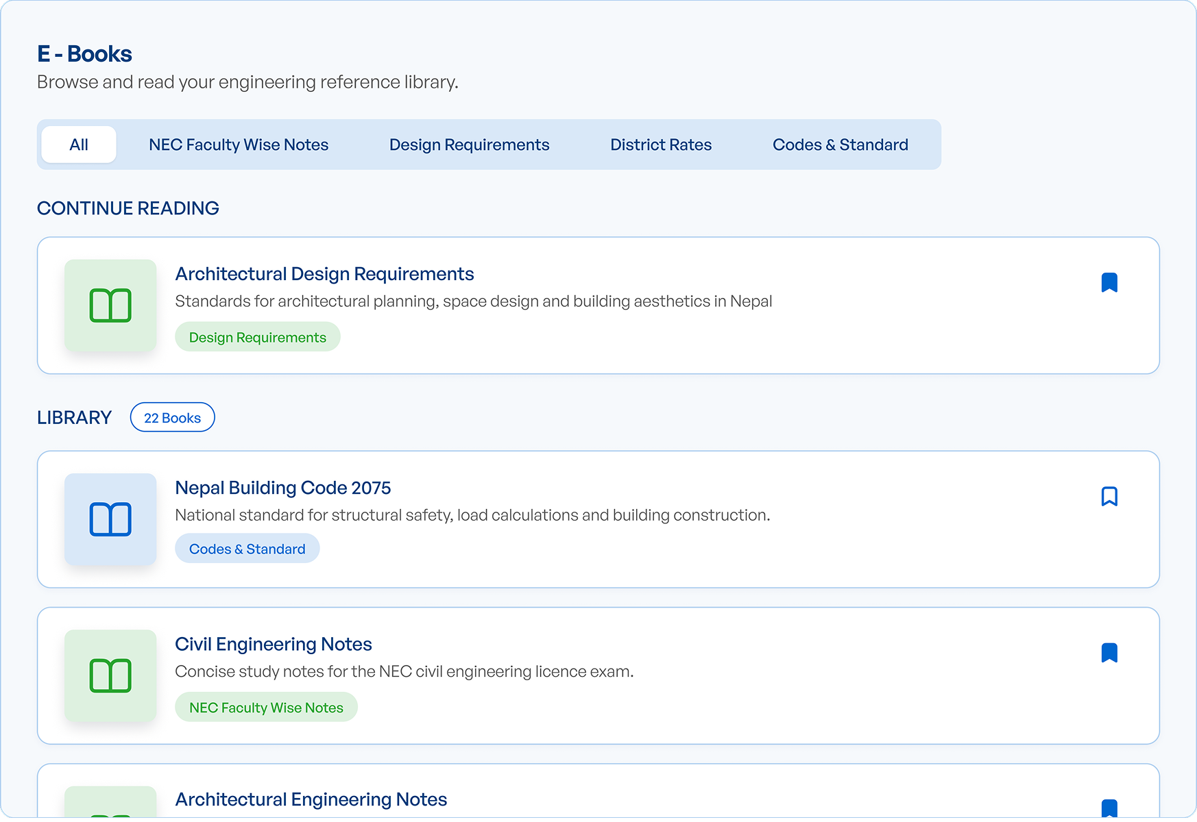Click the Codes & Standard tag chip
Screen dimensions: 1197x822
coord(247,549)
